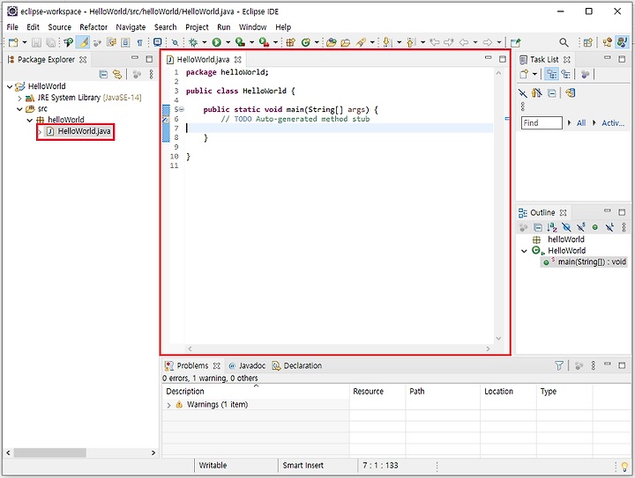
Task: Click the Skip All Breakpoints icon
Action: tap(175, 42)
